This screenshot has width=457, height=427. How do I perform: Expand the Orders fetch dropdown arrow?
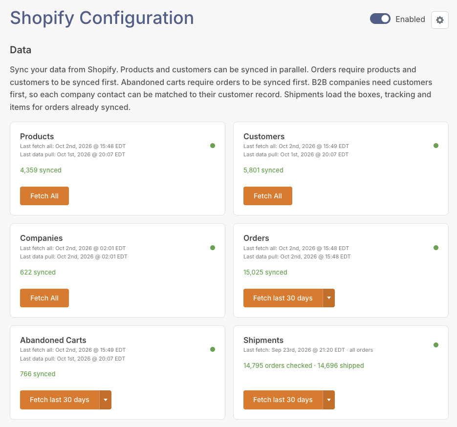coord(329,298)
